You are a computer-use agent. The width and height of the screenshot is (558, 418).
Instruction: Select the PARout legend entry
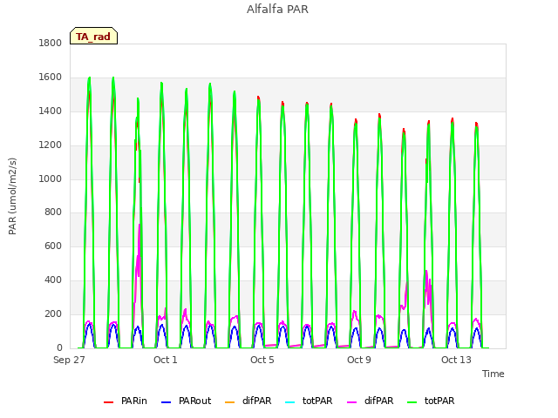coord(186,401)
